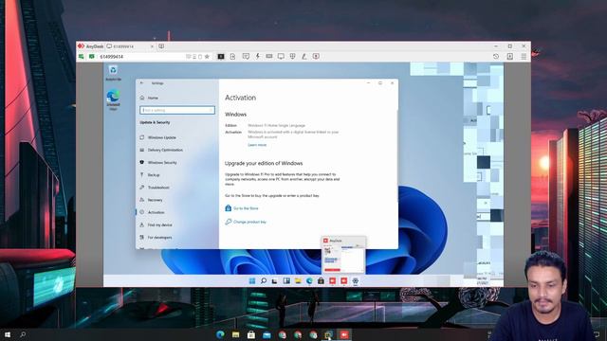The width and height of the screenshot is (607, 341).
Task: Click the local taskbar search icon
Action: click(23, 334)
